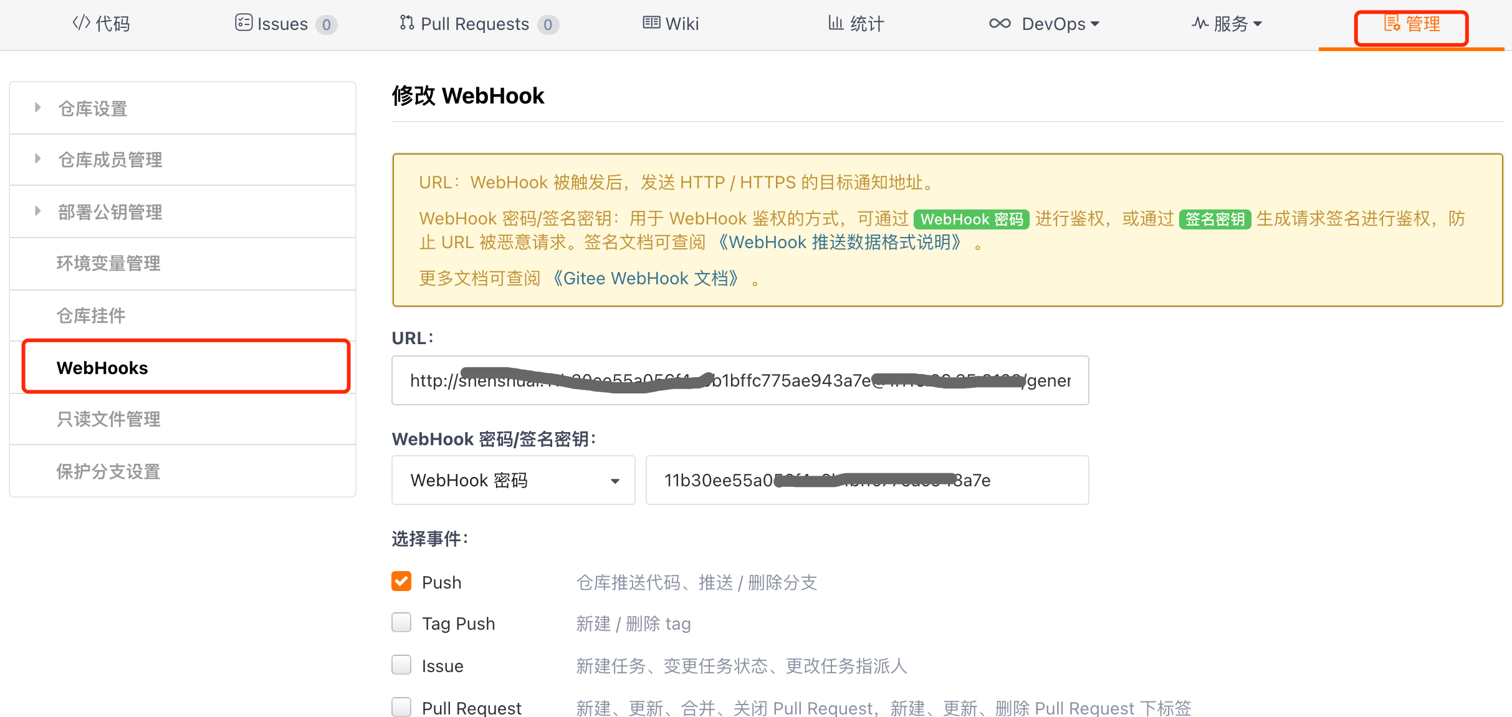Click the services pulse icon
1512x717 pixels.
1200,24
